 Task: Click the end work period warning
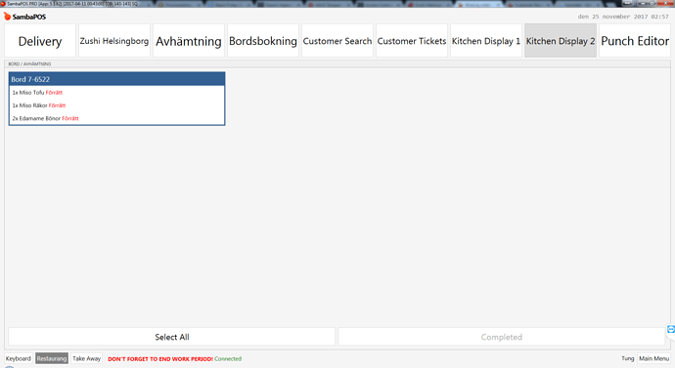coord(160,359)
